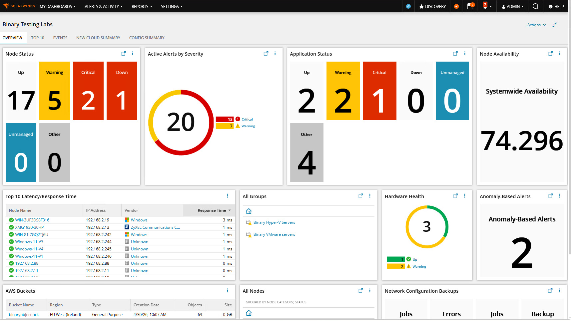Image resolution: width=571 pixels, height=321 pixels.
Task: Switch to the Events tab
Action: [x=60, y=38]
